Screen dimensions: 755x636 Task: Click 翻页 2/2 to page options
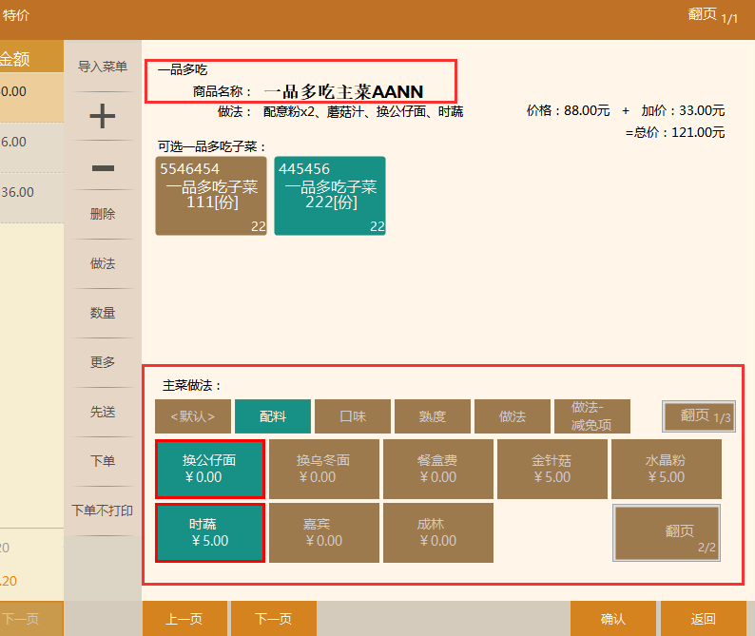(666, 532)
